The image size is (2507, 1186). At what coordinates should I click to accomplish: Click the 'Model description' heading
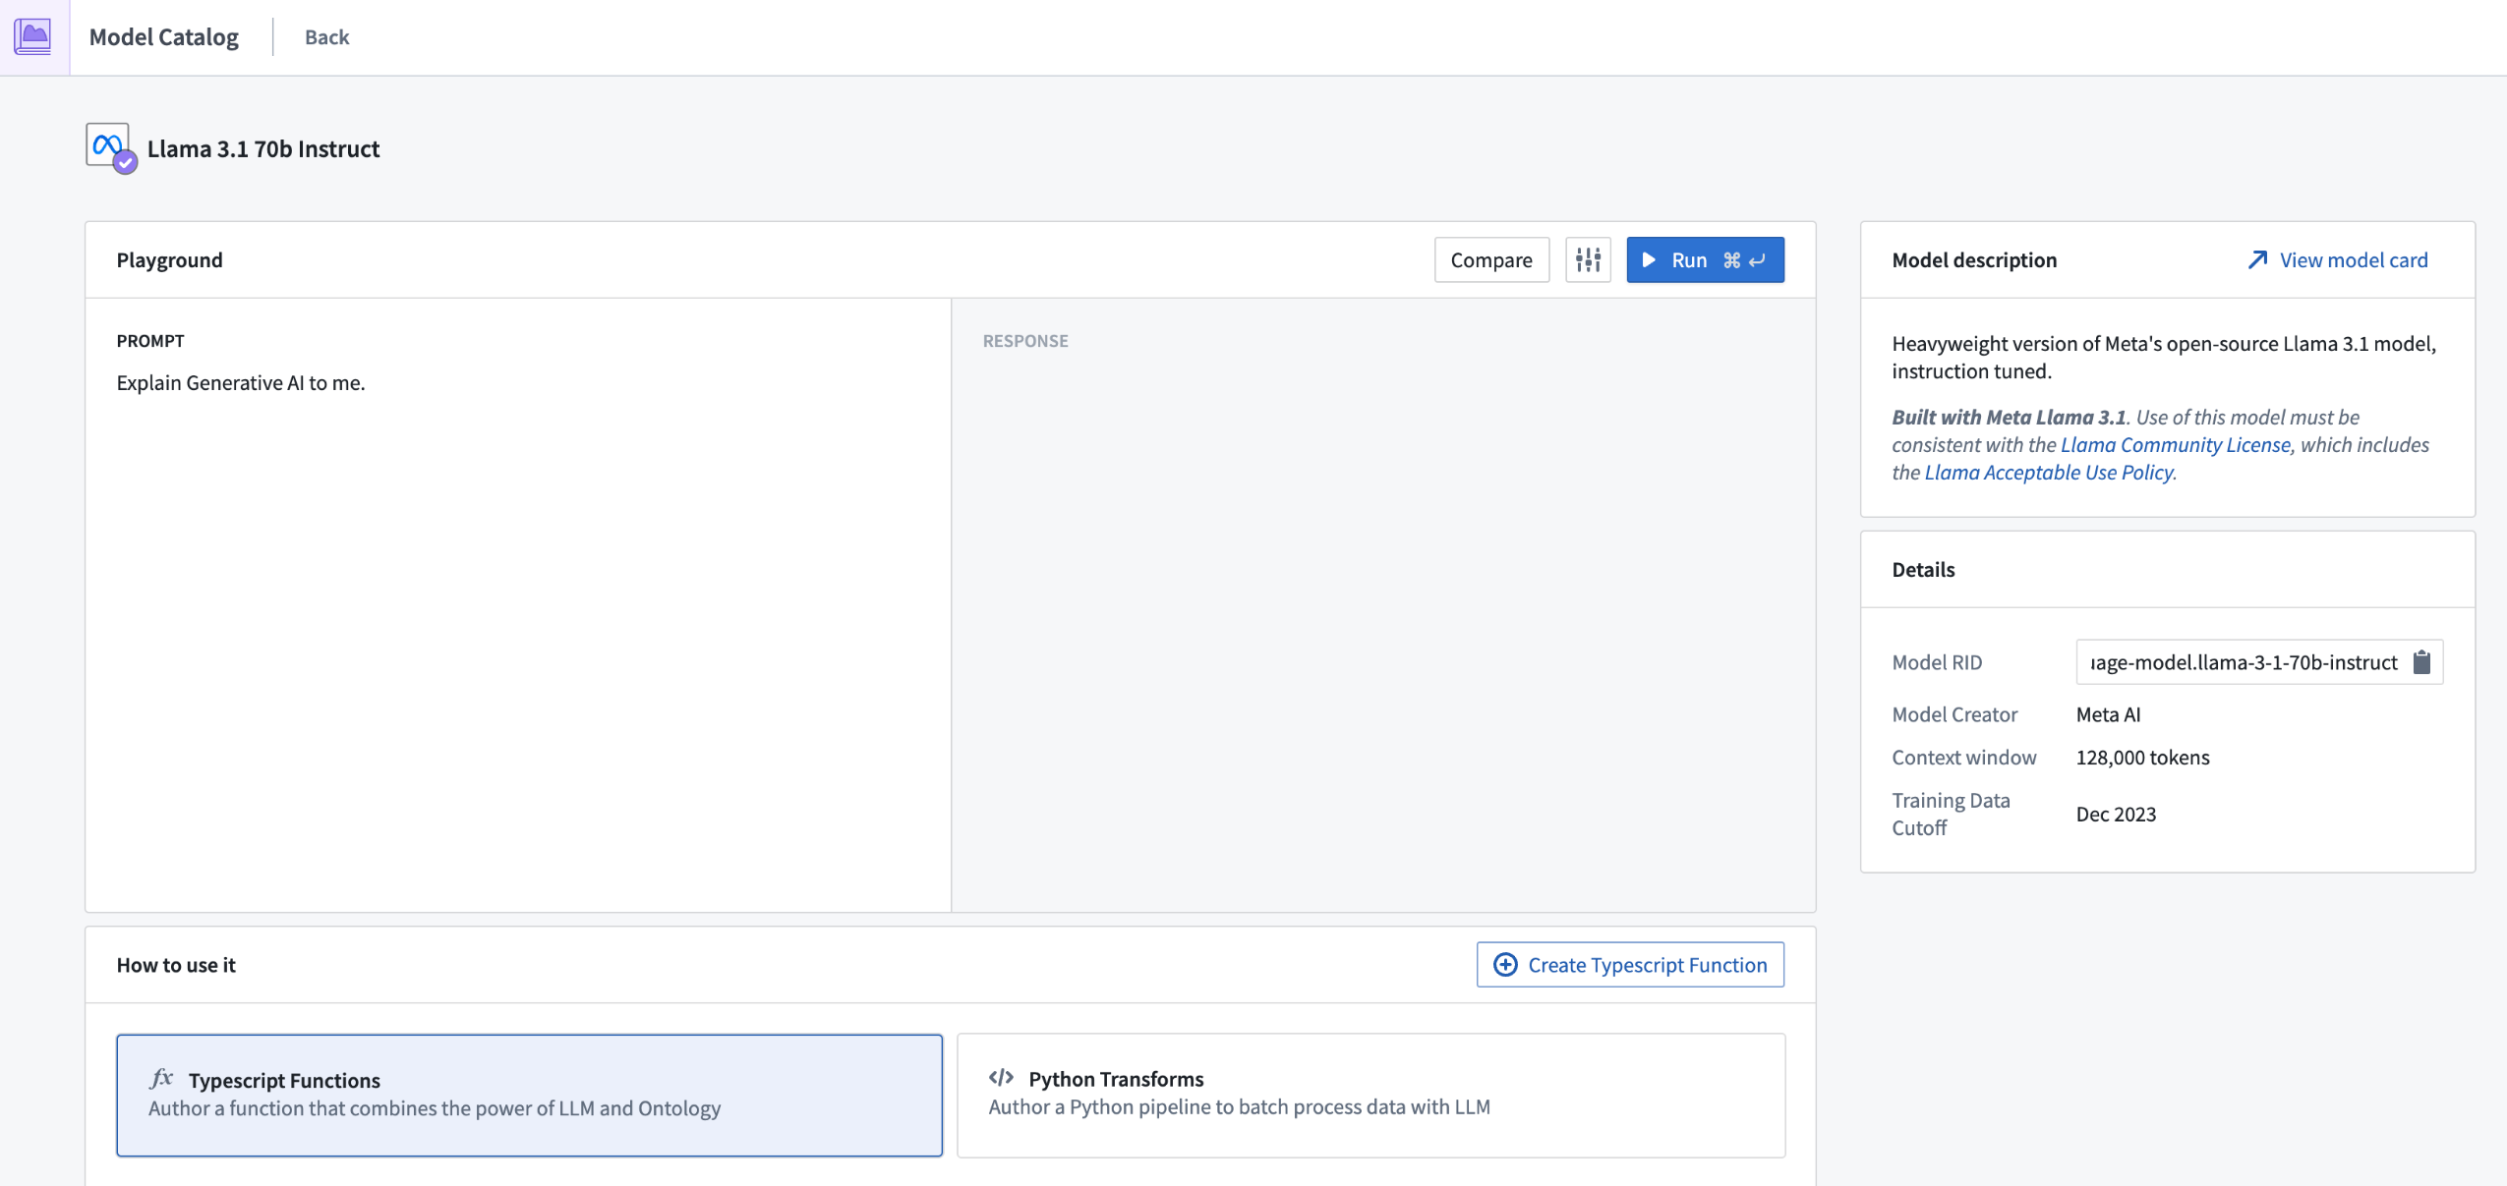[1974, 259]
